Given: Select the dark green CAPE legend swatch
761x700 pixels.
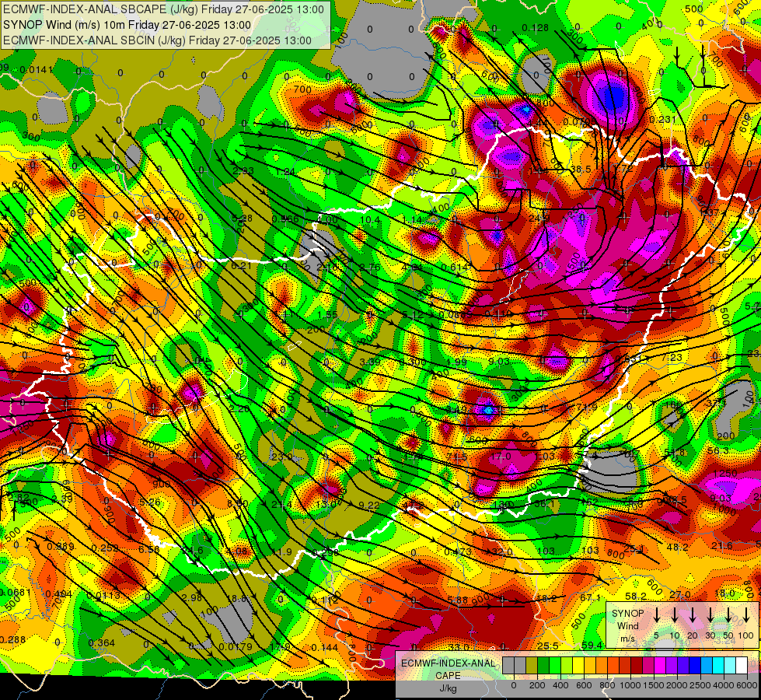Looking at the screenshot, I should 543,666.
